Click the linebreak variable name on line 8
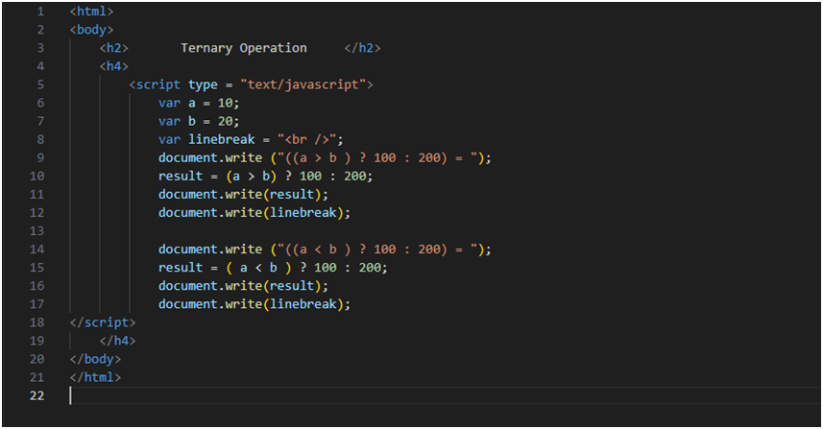Image resolution: width=823 pixels, height=429 pixels. pos(222,139)
